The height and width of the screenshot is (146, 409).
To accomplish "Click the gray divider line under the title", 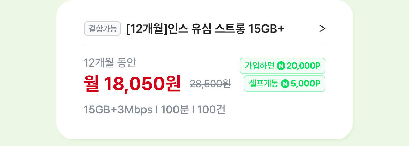I will pos(204,44).
